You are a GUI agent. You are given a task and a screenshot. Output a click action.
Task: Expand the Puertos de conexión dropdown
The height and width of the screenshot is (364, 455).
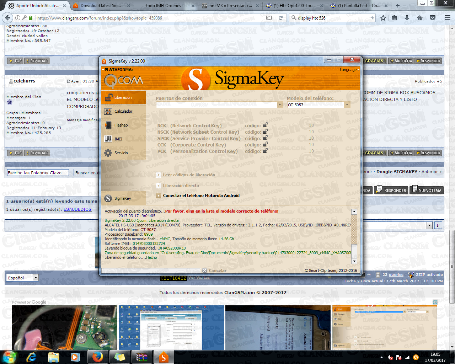click(280, 105)
